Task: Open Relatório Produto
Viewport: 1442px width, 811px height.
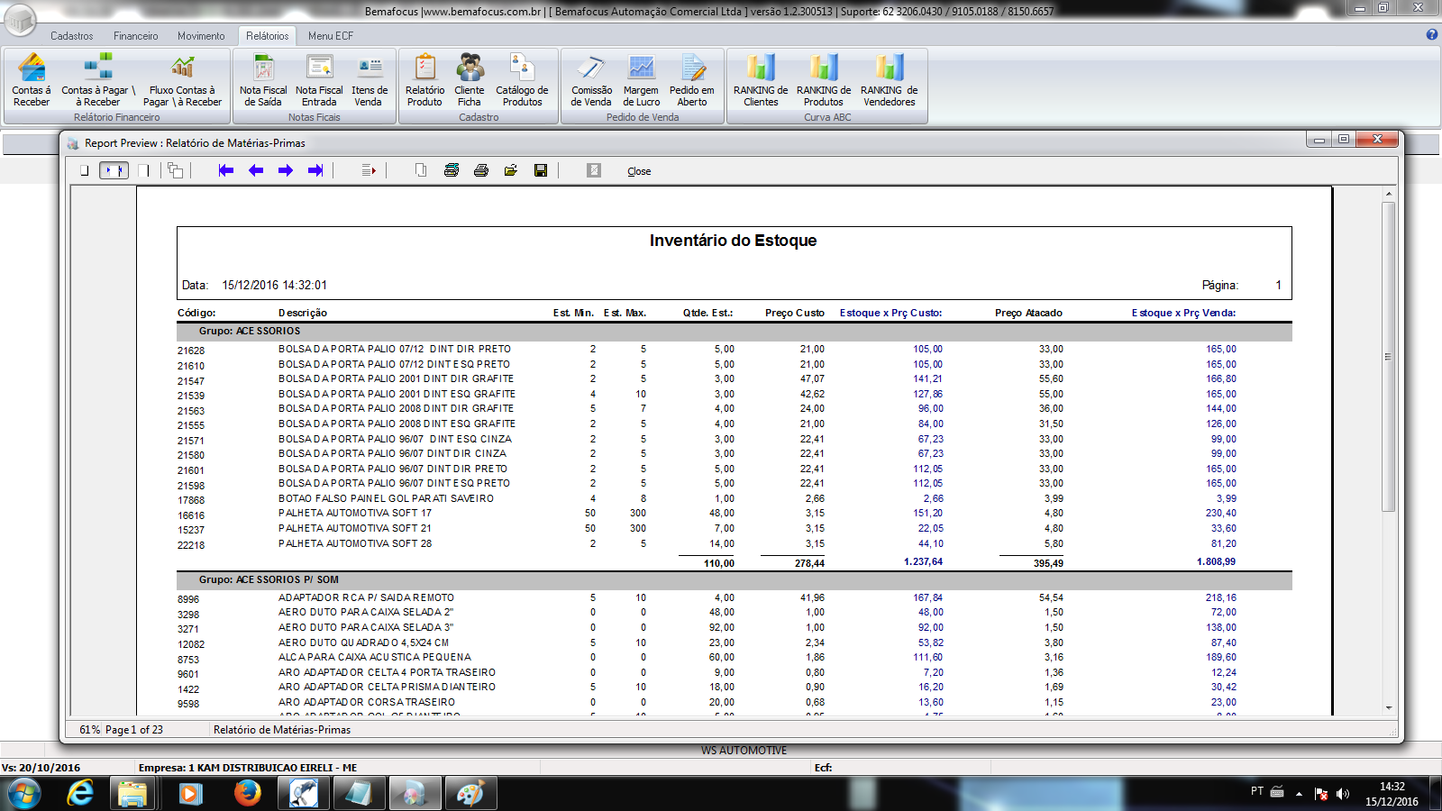Action: (424, 80)
